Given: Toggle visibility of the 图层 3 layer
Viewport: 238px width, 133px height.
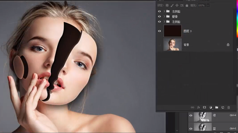Looking at the screenshot, I should click(159, 31).
